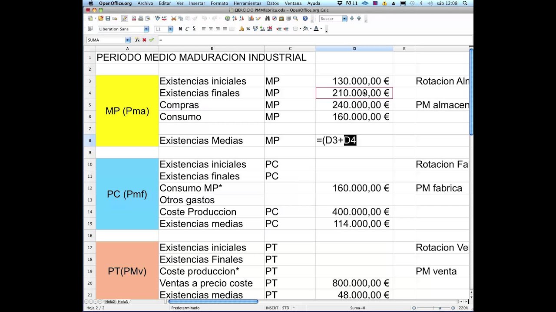Toggle underline S formatting
Image resolution: width=556 pixels, height=312 pixels.
194,29
